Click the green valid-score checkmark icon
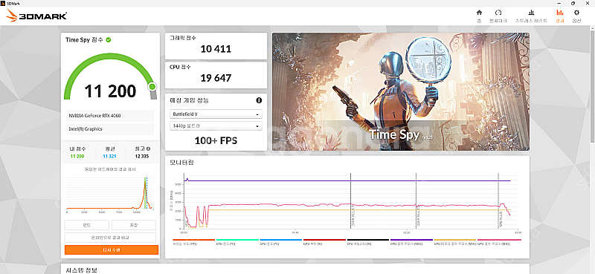The image size is (595, 274). click(x=109, y=40)
